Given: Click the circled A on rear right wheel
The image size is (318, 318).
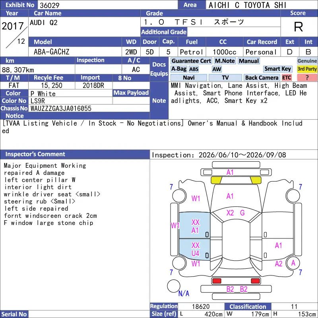Looking at the screenshot, I should (x=293, y=263).
